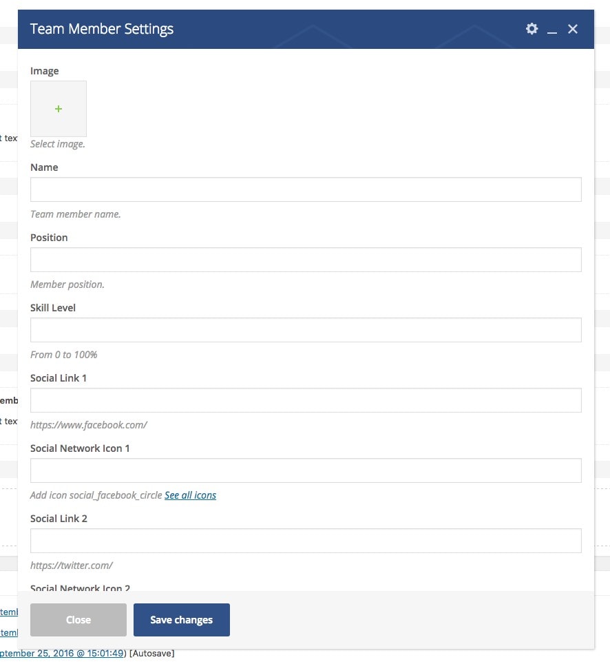Click the Skill Level label

tap(53, 308)
